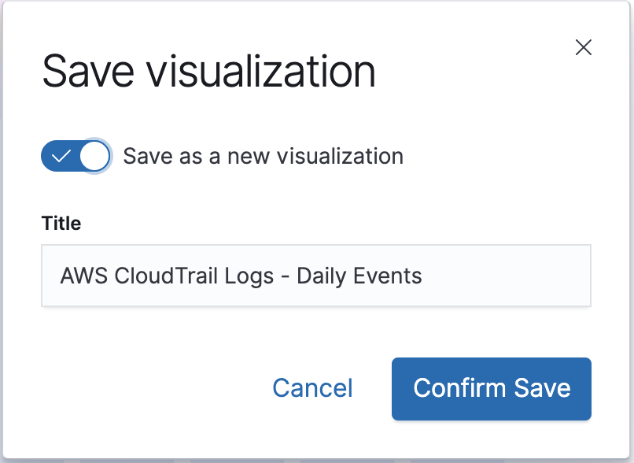The image size is (634, 463).
Task: Click the blue Confirm Save button
Action: pos(492,389)
